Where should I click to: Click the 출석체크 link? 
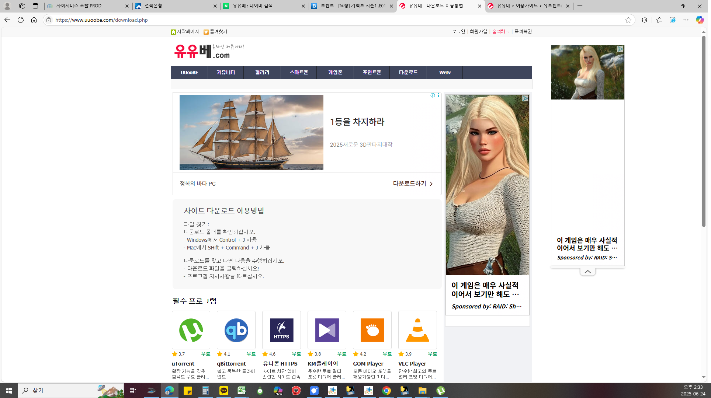501,32
